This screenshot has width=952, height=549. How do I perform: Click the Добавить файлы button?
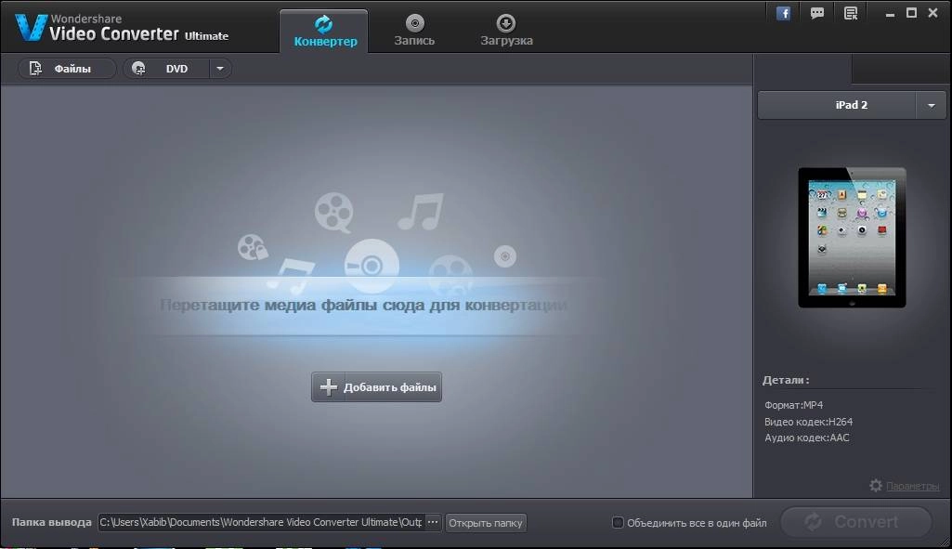click(376, 386)
